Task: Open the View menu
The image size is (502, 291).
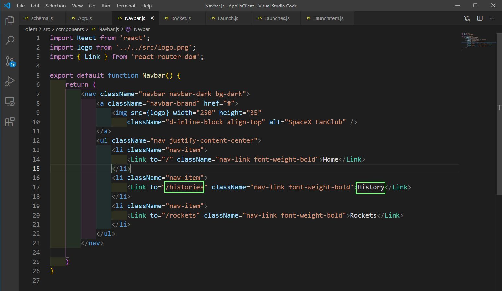Action: point(77,6)
